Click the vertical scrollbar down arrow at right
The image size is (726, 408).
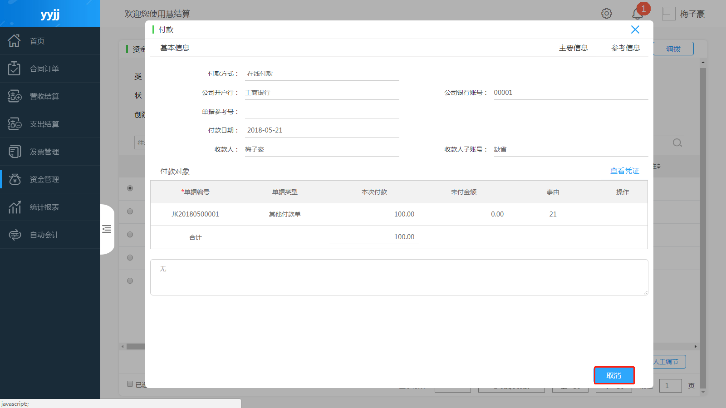coord(703,392)
